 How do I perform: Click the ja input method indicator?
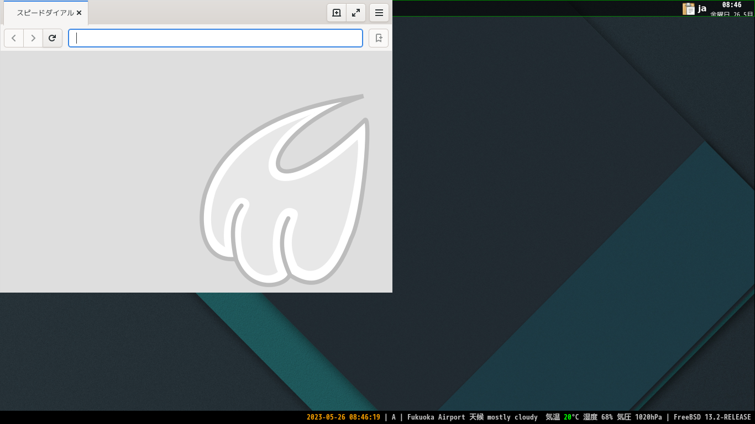pyautogui.click(x=702, y=8)
